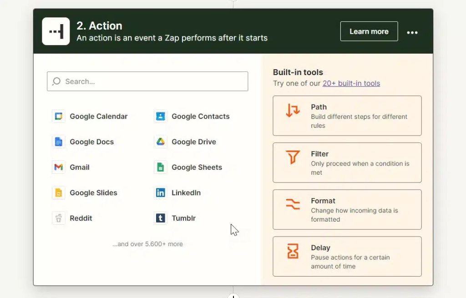The image size is (466, 298).
Task: Click the Google Calendar app icon
Action: point(58,116)
